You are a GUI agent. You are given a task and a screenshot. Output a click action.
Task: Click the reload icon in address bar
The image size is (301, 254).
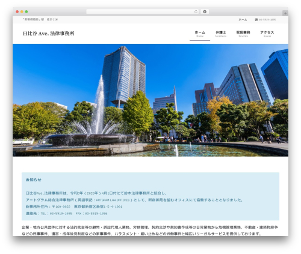[x=196, y=11]
